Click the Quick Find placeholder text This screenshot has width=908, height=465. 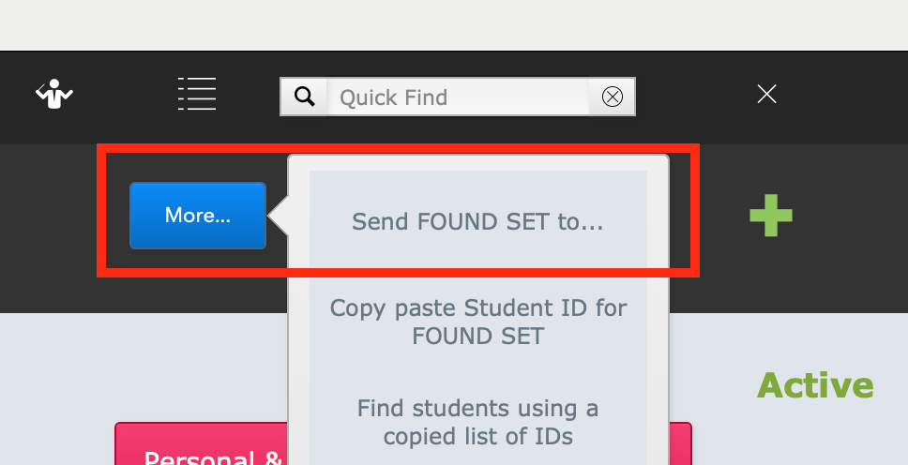coord(394,97)
